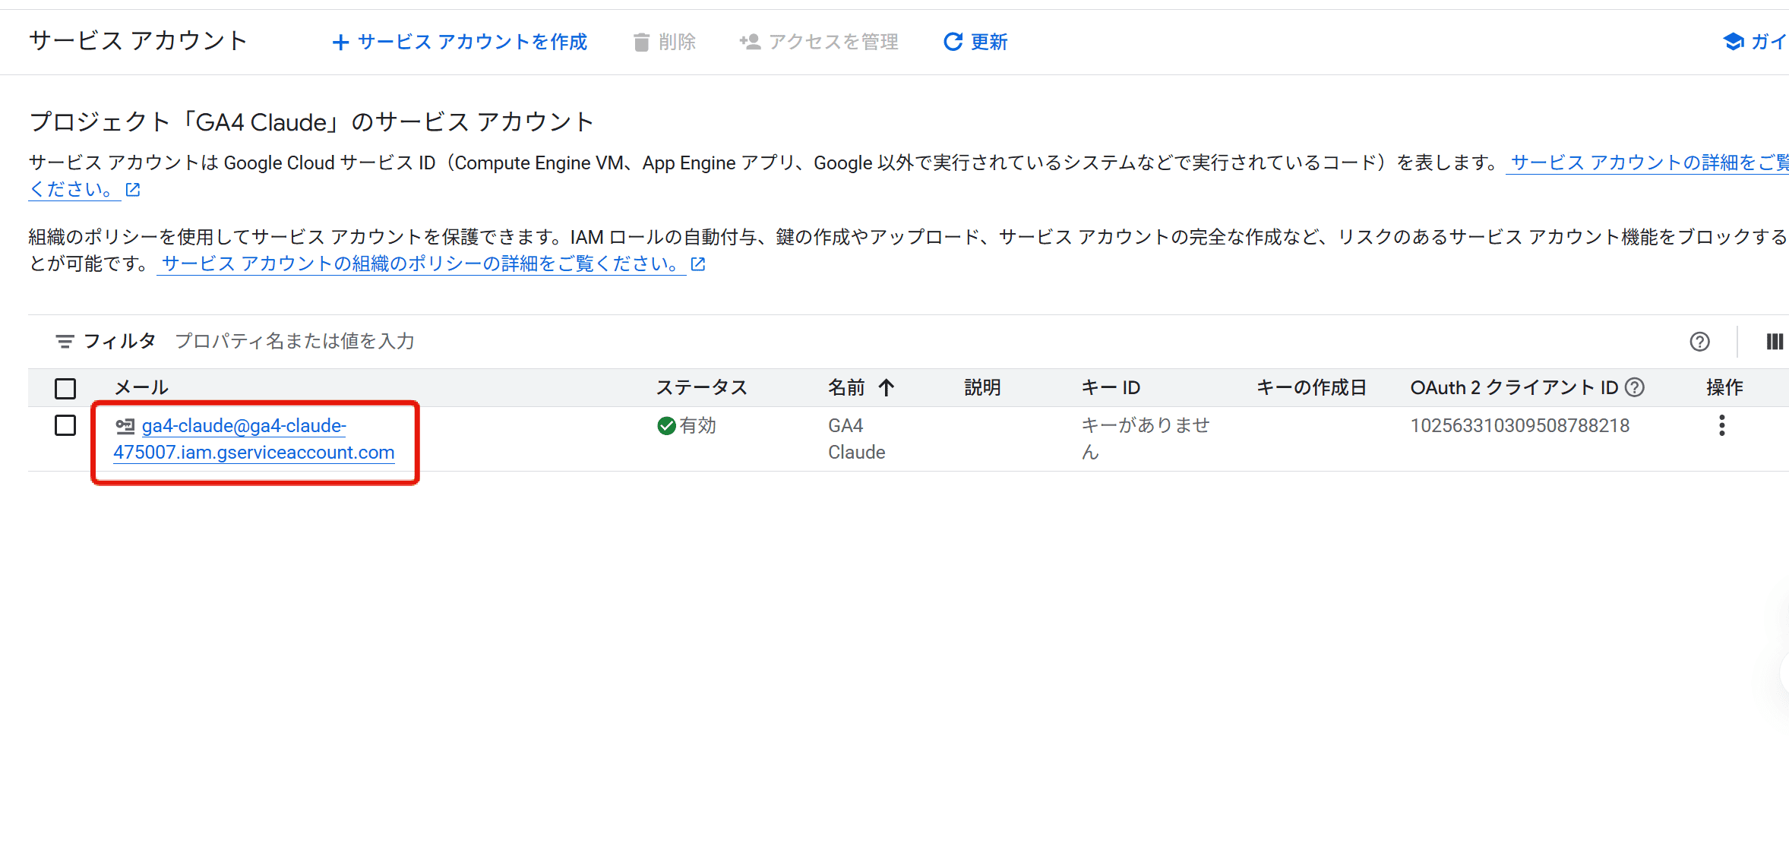Click the 更新 refresh button label
Image resolution: width=1789 pixels, height=849 pixels.
[989, 43]
